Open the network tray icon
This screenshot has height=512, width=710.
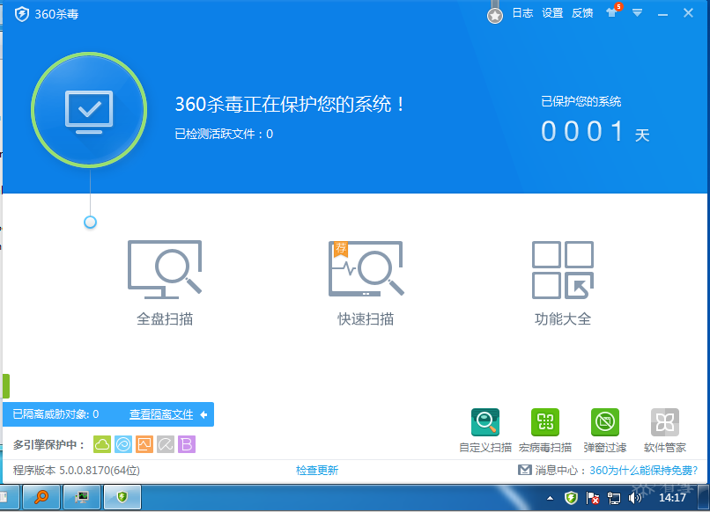pos(614,498)
